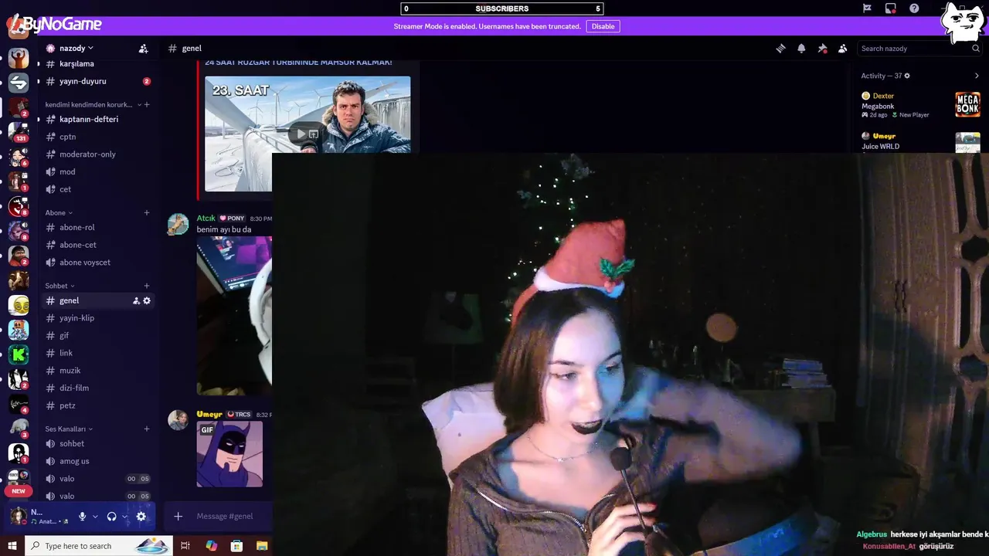Show pinned messages

pos(822,48)
